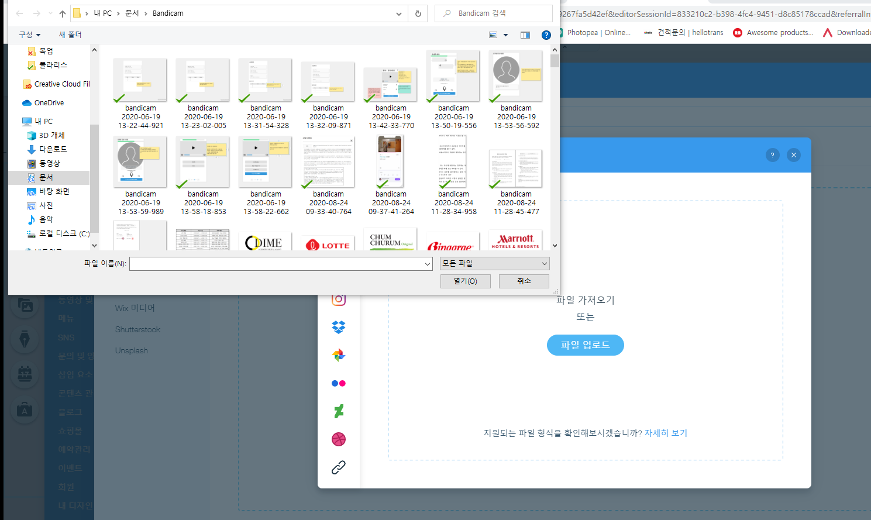
Task: Select DeviantArt source icon
Action: point(339,411)
